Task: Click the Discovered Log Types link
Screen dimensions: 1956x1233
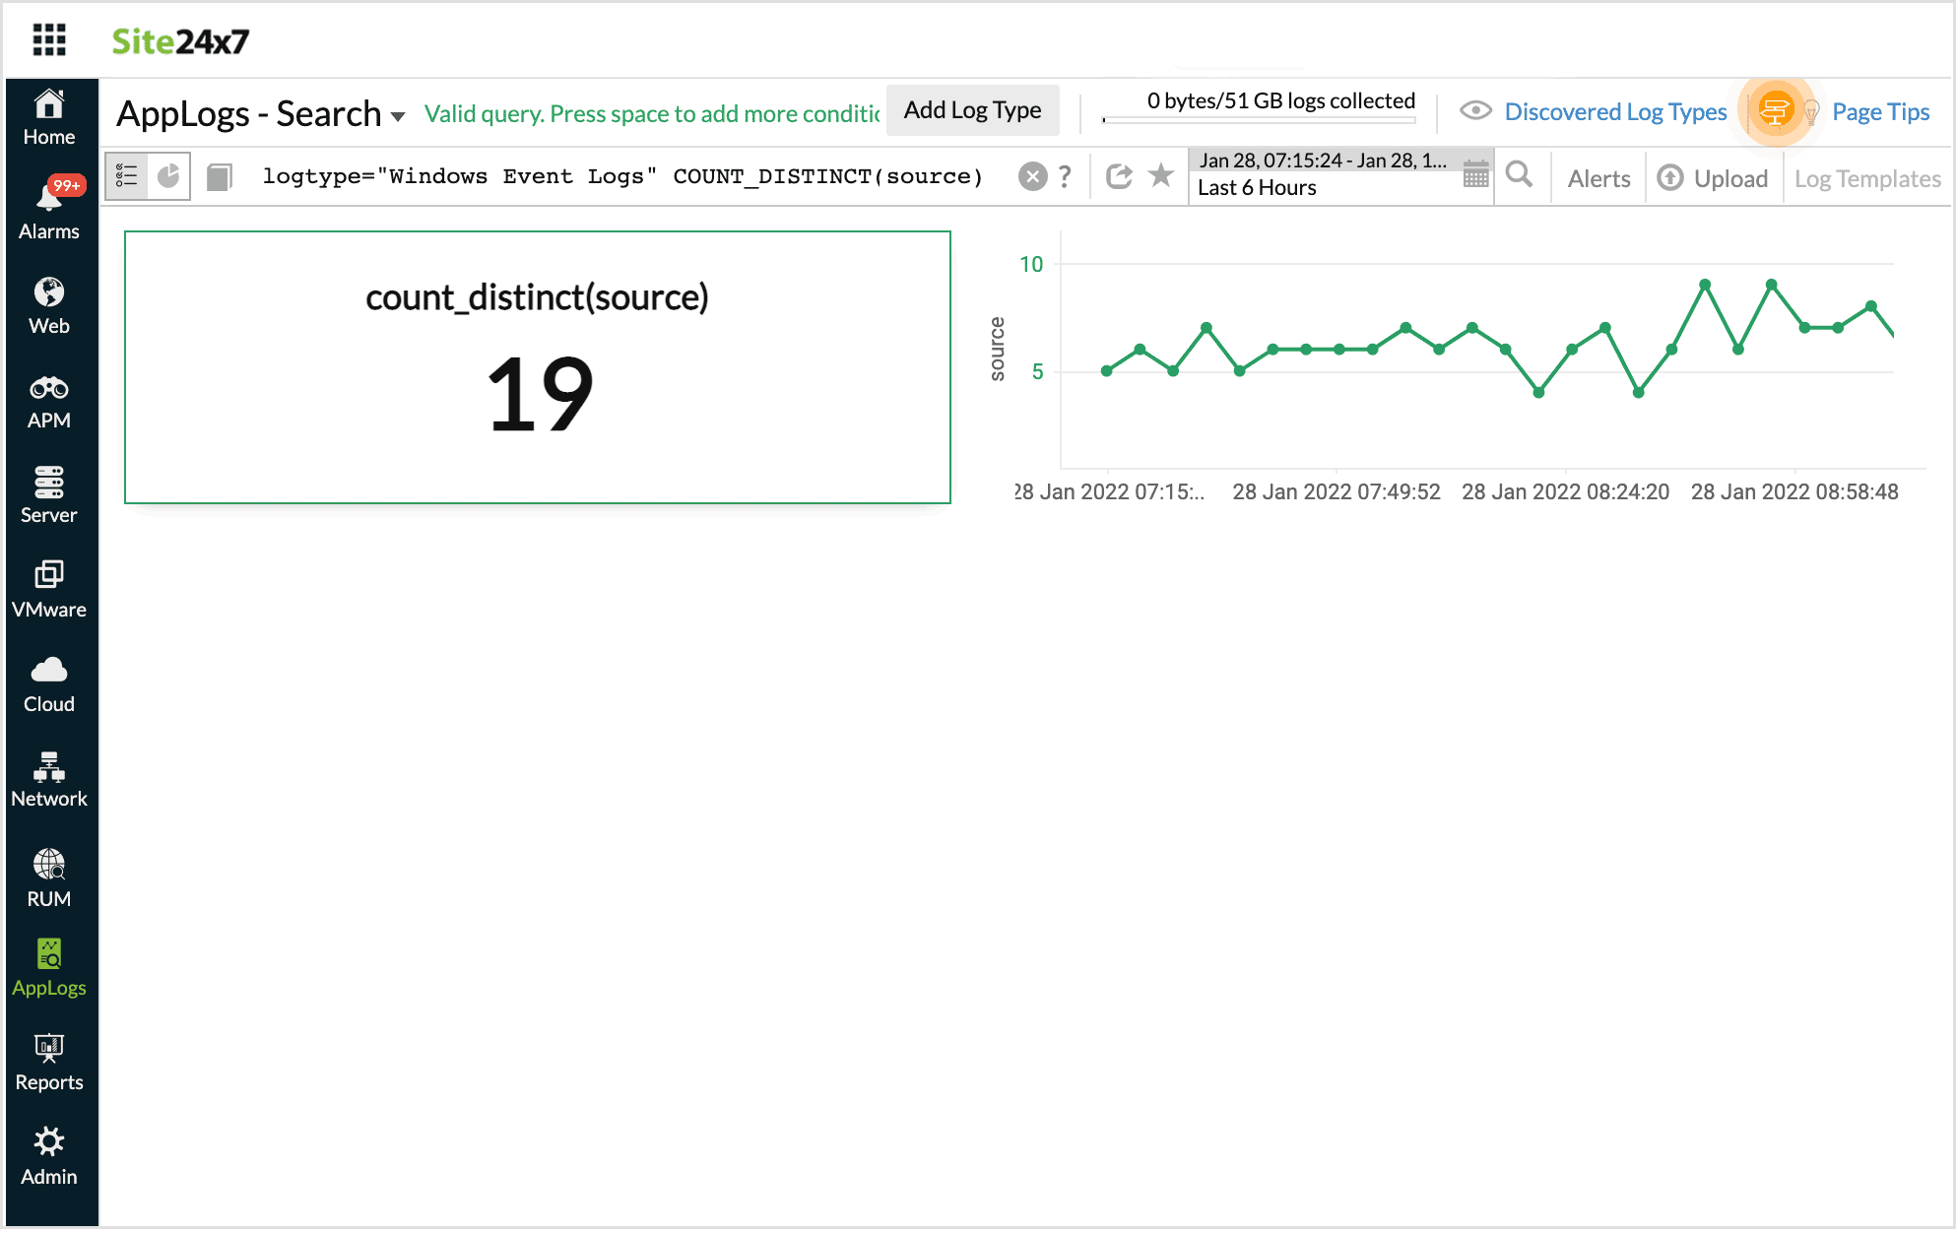Action: pyautogui.click(x=1614, y=111)
